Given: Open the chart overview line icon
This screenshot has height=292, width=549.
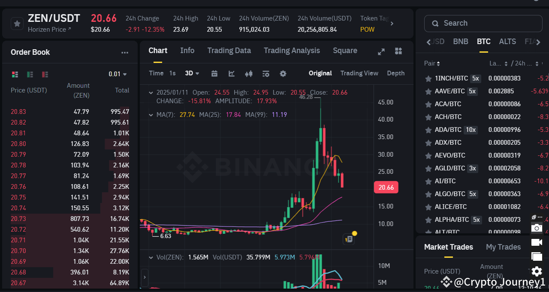Looking at the screenshot, I should [231, 74].
